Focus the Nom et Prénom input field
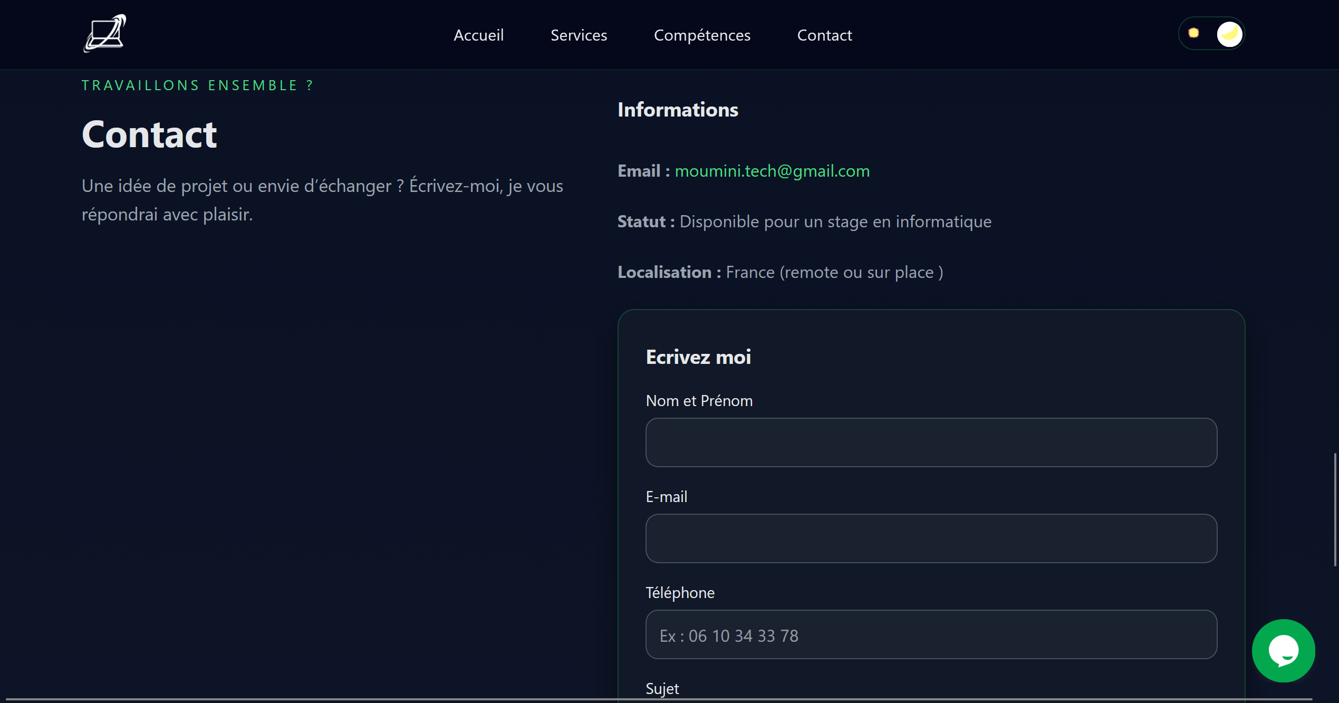This screenshot has width=1339, height=703. [931, 442]
